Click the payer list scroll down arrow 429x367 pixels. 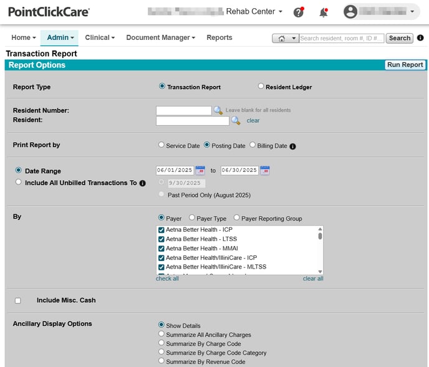320,272
